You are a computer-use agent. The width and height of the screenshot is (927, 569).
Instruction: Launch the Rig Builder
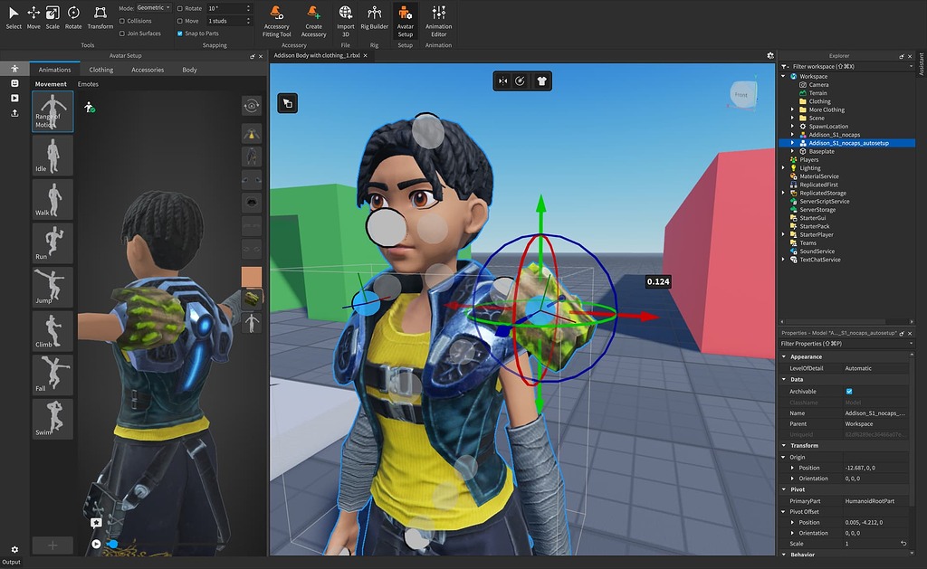(x=374, y=18)
